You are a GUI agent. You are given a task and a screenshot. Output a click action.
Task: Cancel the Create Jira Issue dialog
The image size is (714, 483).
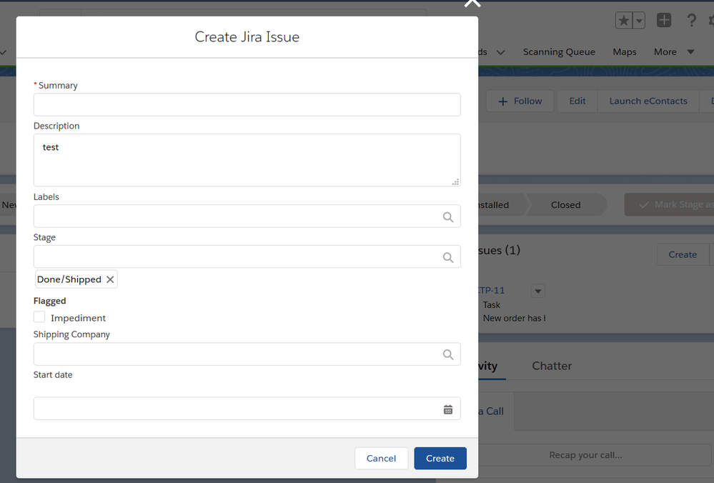[381, 458]
